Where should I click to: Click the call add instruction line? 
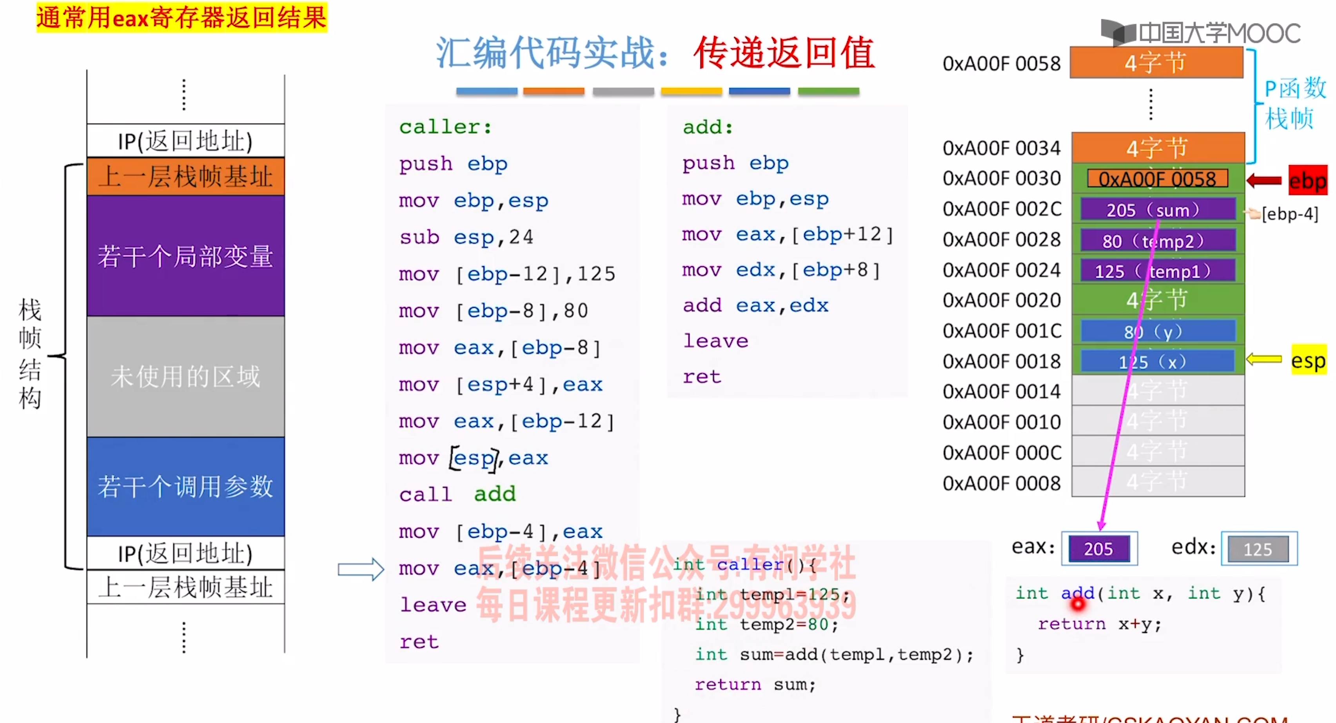457,494
